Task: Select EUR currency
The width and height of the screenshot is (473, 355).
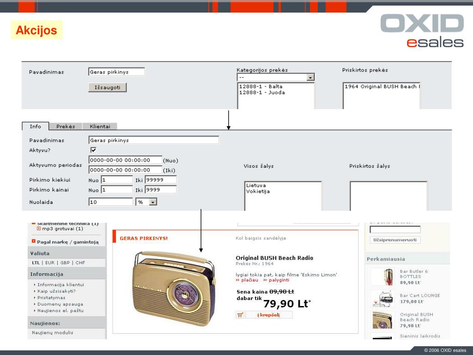Action: (50, 263)
